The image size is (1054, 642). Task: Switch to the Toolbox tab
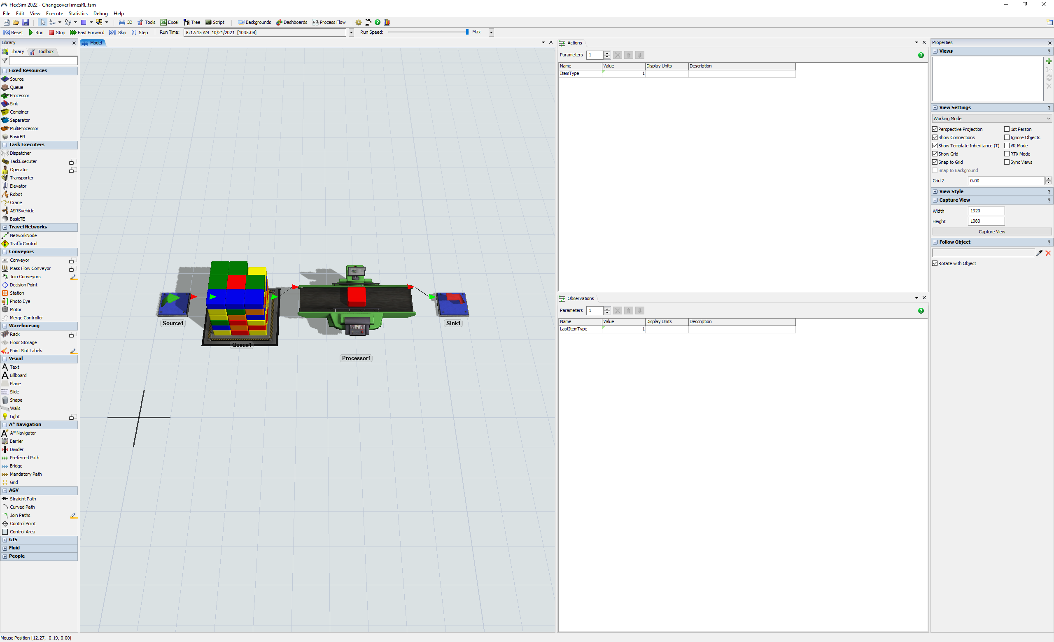click(x=42, y=51)
